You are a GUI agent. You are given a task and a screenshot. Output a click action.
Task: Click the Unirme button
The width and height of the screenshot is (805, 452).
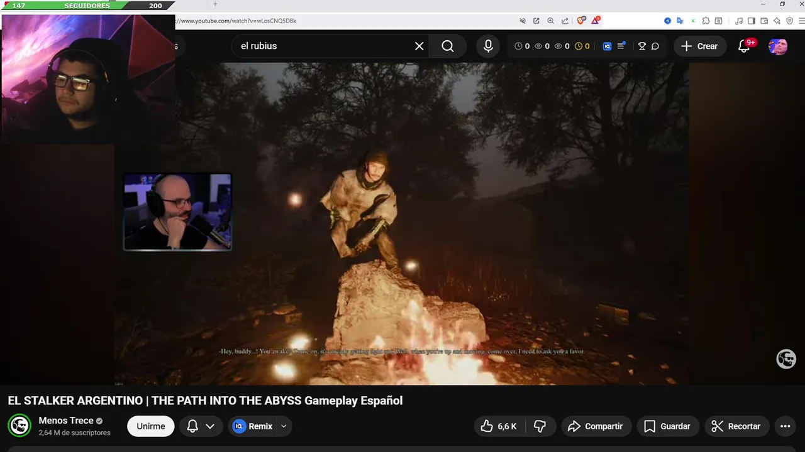coord(151,426)
